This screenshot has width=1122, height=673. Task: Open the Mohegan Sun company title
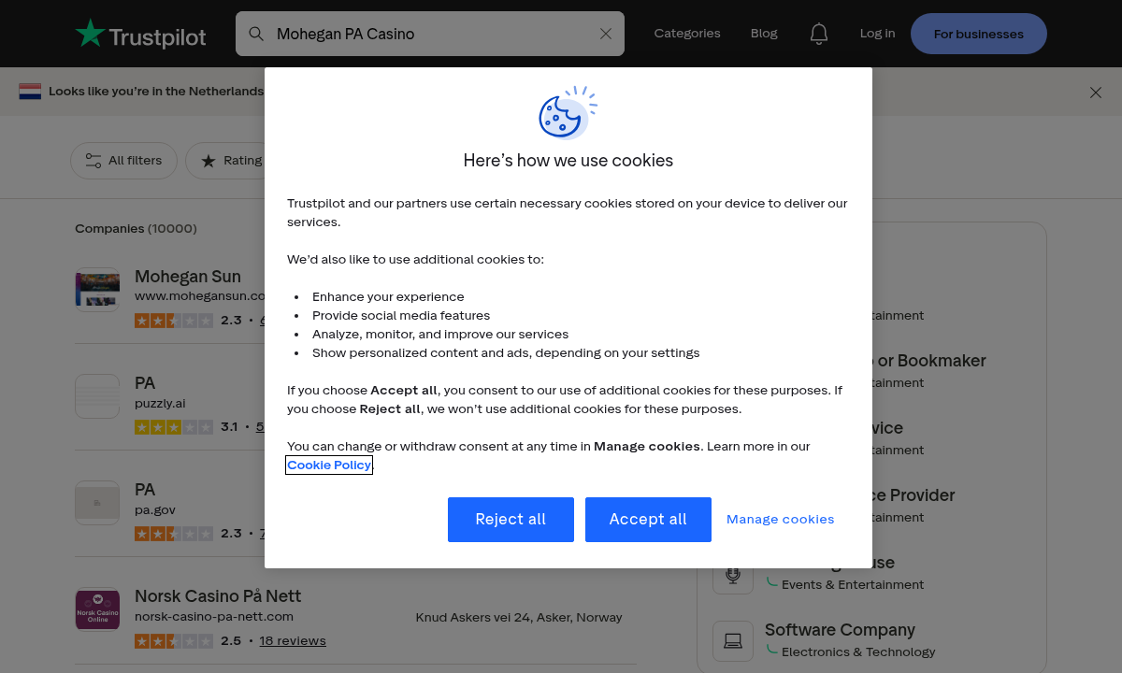pyautogui.click(x=188, y=277)
